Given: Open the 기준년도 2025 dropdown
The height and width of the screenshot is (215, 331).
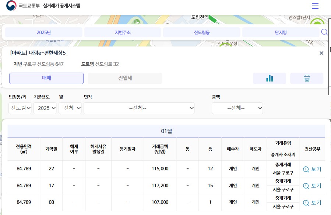Looking at the screenshot, I should click(45, 108).
